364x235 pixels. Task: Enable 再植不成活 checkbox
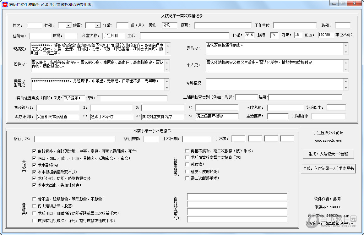(187, 151)
